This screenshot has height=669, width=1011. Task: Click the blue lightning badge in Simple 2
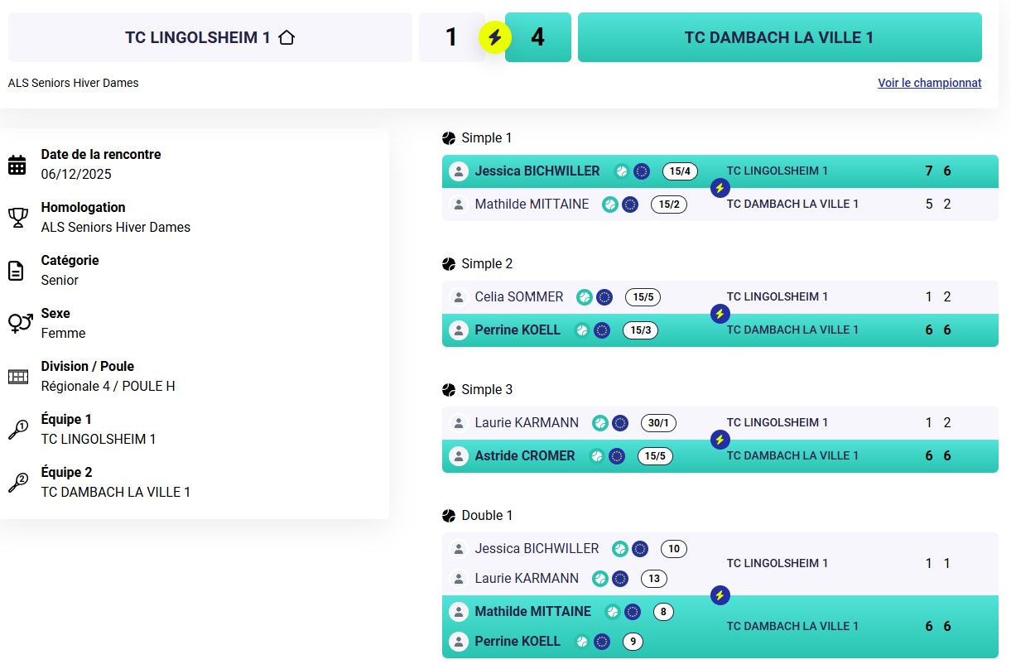point(720,314)
